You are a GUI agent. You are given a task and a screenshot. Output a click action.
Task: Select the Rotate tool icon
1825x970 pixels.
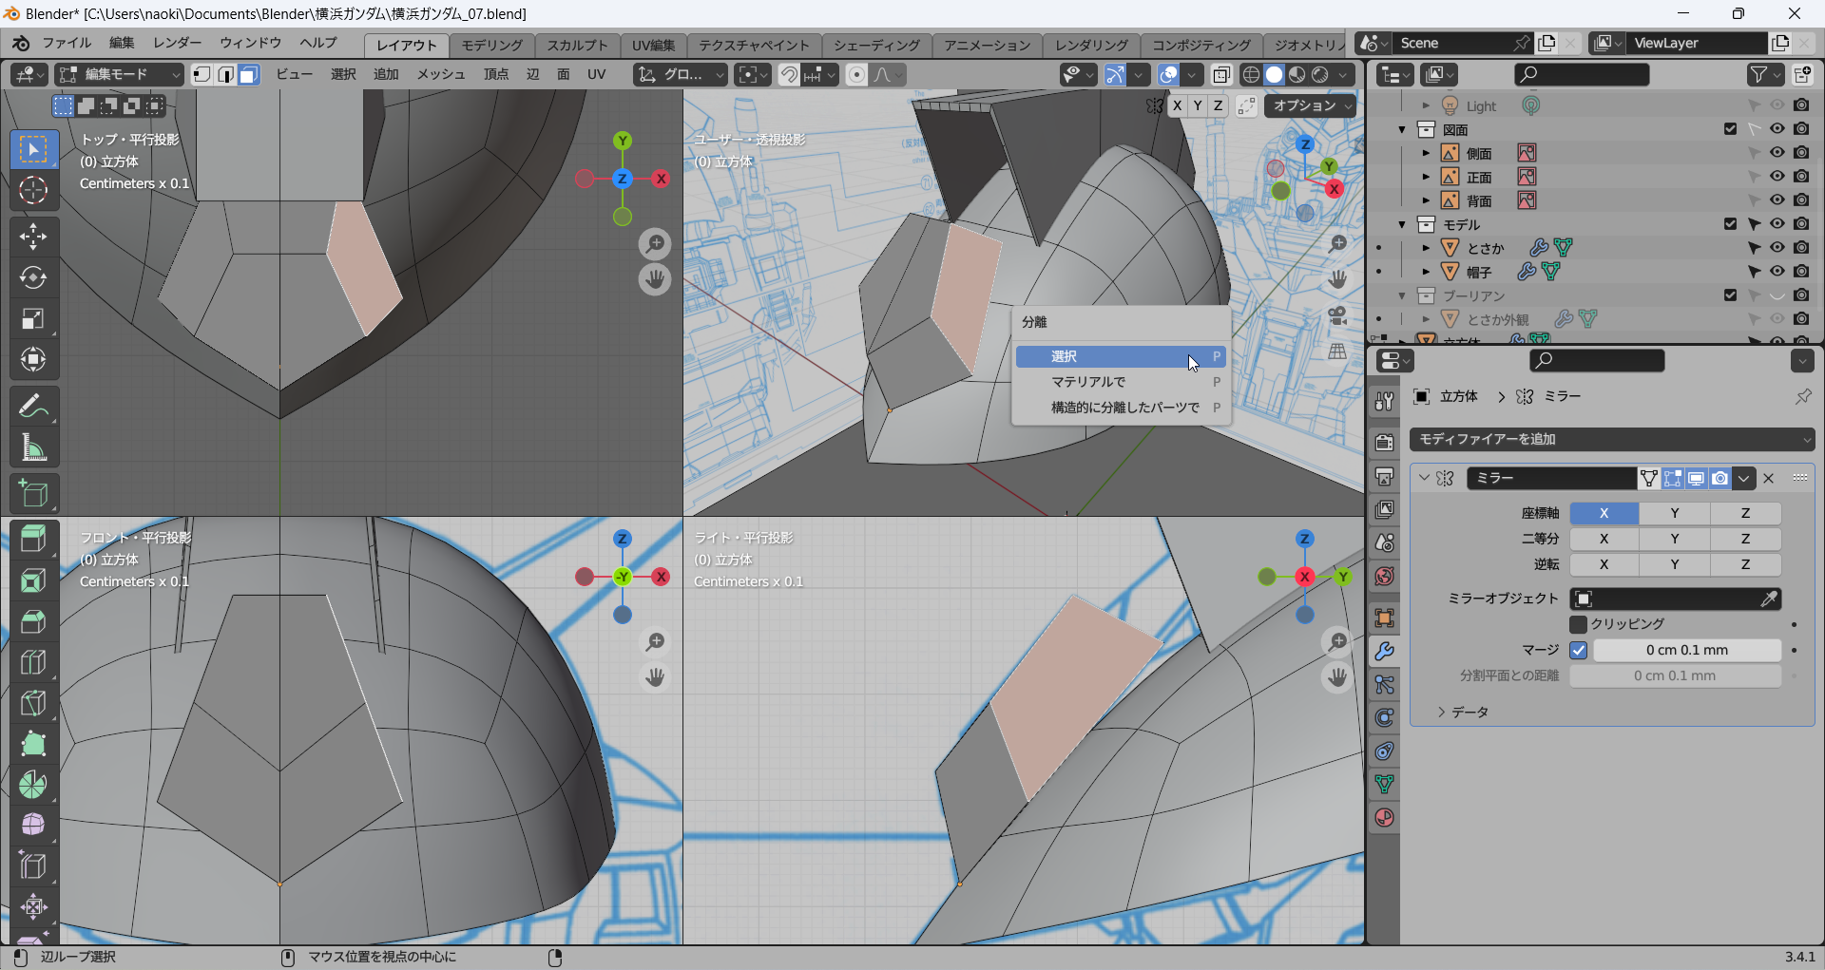pos(33,277)
